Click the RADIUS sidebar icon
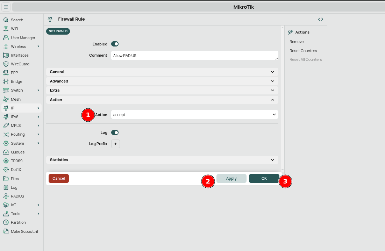The width and height of the screenshot is (385, 251). pos(6,196)
